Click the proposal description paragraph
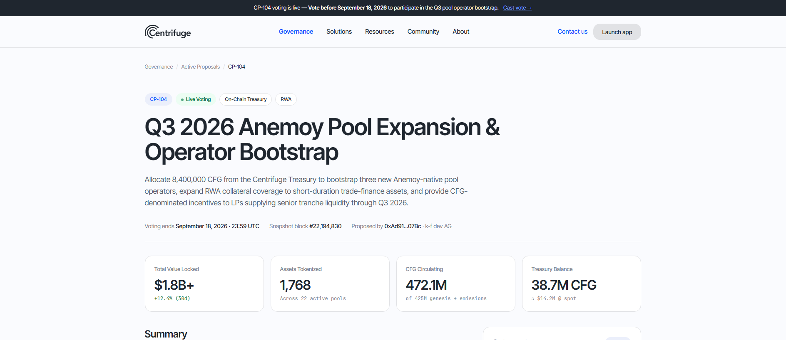The width and height of the screenshot is (786, 340). (x=306, y=191)
